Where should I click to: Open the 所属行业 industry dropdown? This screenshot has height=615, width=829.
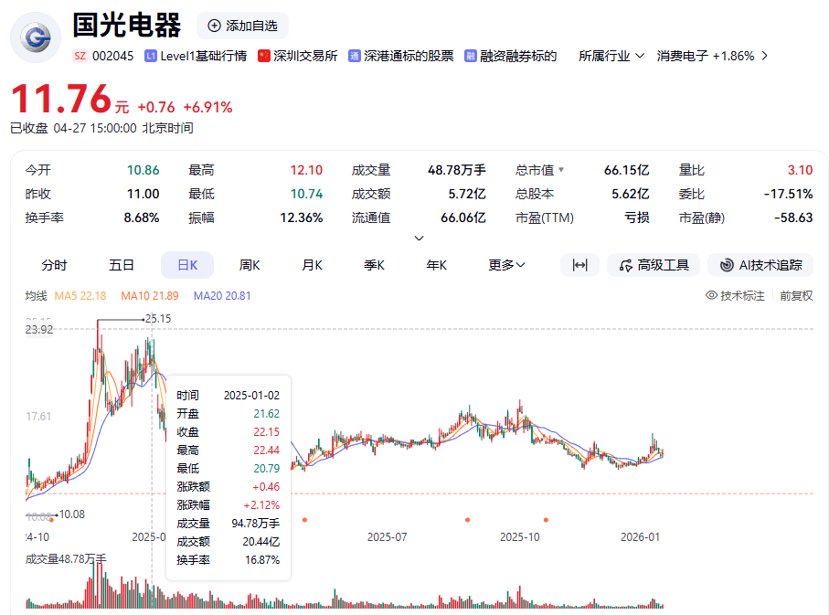pos(611,56)
